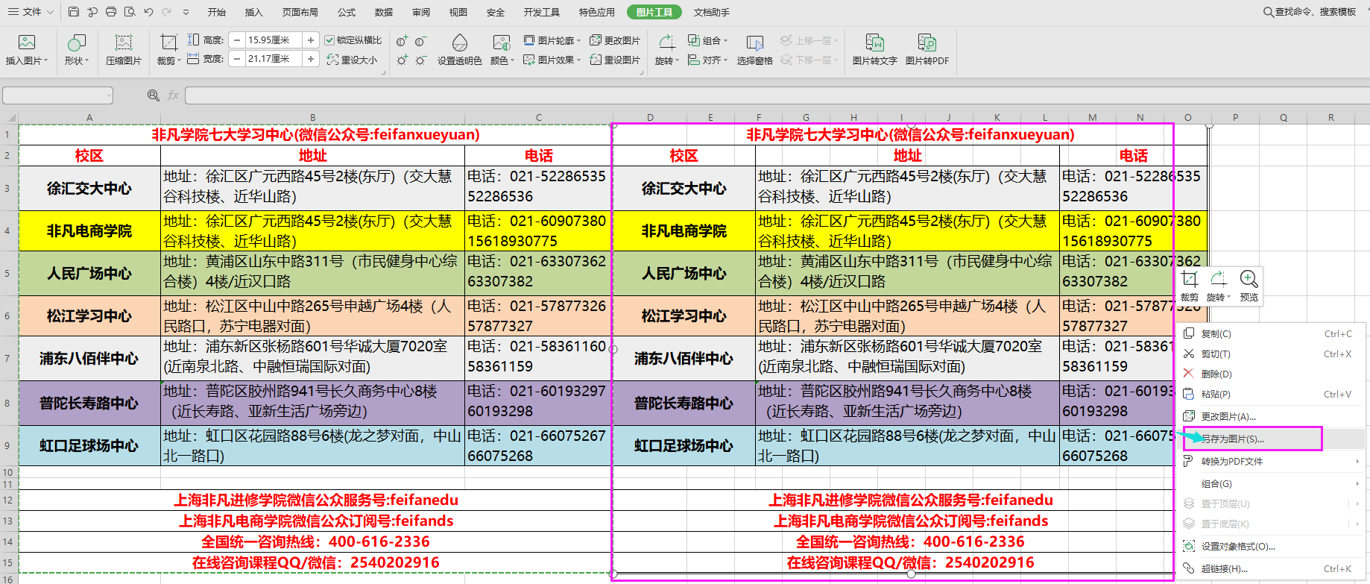Click the width plus stepper button
This screenshot has width=1370, height=584.
311,59
